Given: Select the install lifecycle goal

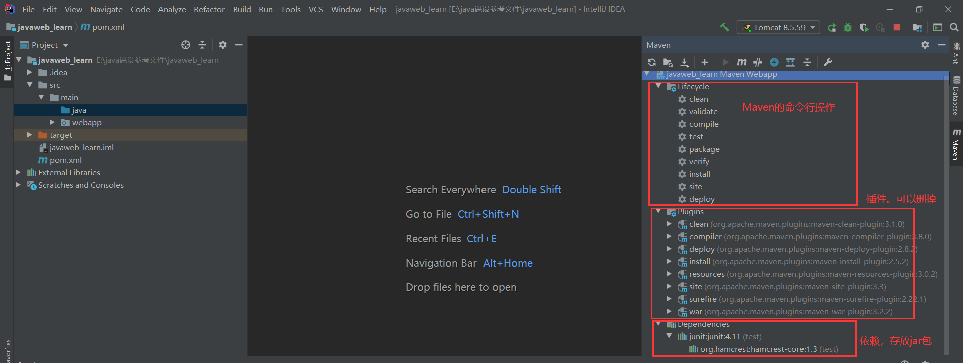Looking at the screenshot, I should point(699,174).
